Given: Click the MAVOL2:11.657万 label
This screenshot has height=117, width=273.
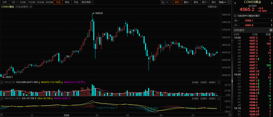Looking at the screenshot, I should (73, 82).
